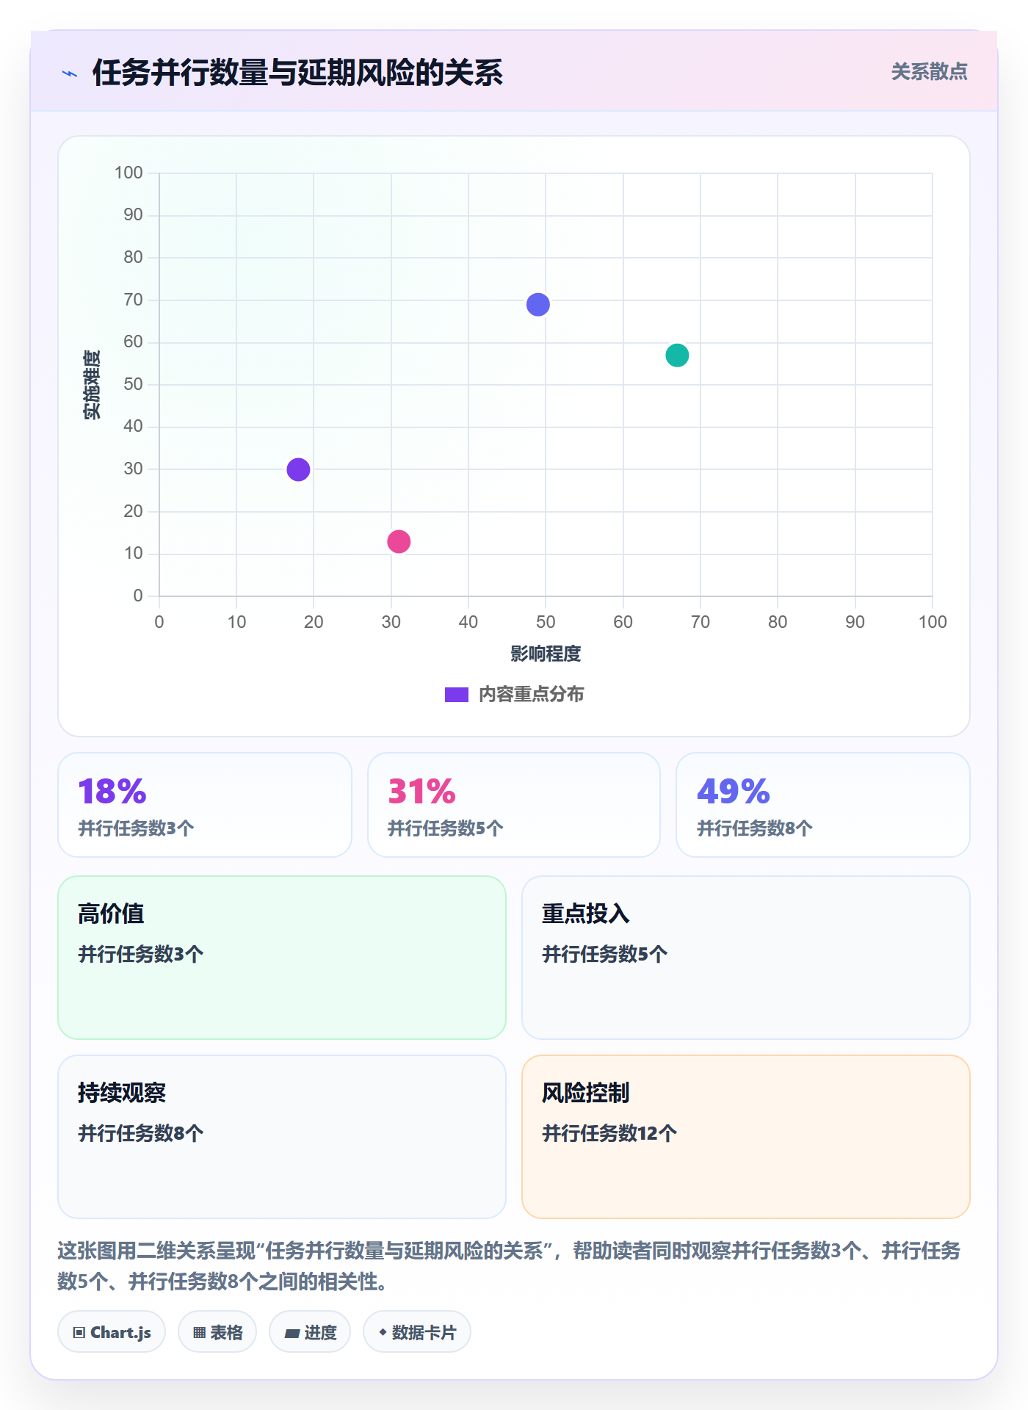Click the 31% statistic value
This screenshot has width=1028, height=1410.
[421, 792]
